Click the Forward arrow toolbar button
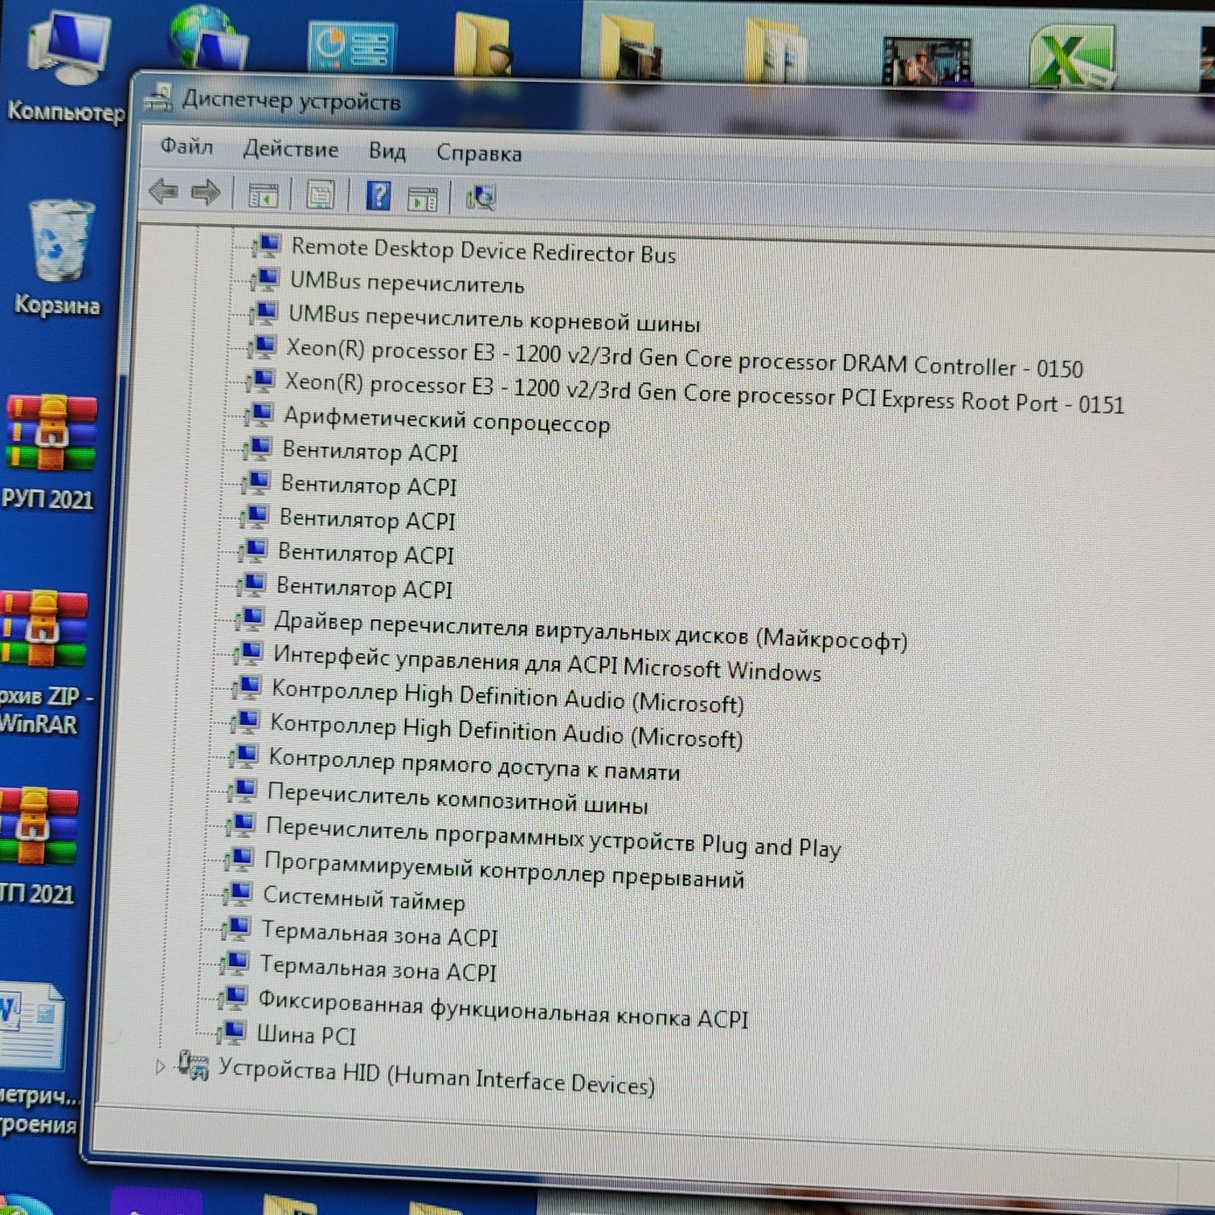Viewport: 1215px width, 1215px height. (206, 193)
